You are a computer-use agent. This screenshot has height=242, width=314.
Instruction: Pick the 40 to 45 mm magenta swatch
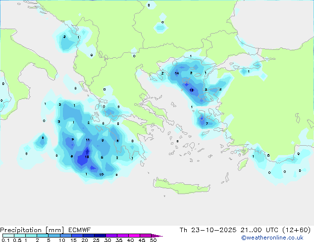[134, 236]
